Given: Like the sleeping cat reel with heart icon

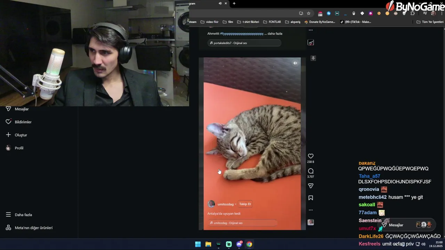Looking at the screenshot, I should (x=311, y=156).
